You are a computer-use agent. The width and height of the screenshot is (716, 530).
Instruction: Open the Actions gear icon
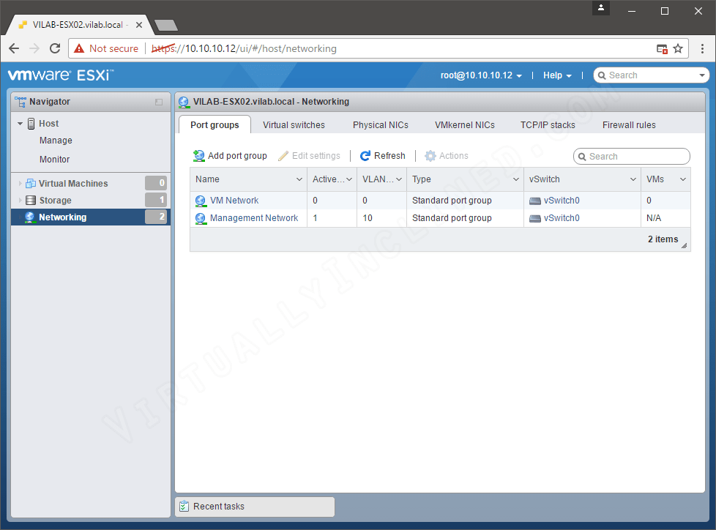pos(430,155)
